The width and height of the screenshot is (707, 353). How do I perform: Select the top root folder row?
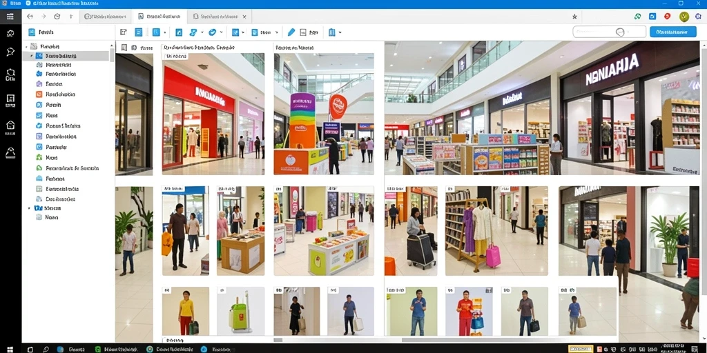66,46
